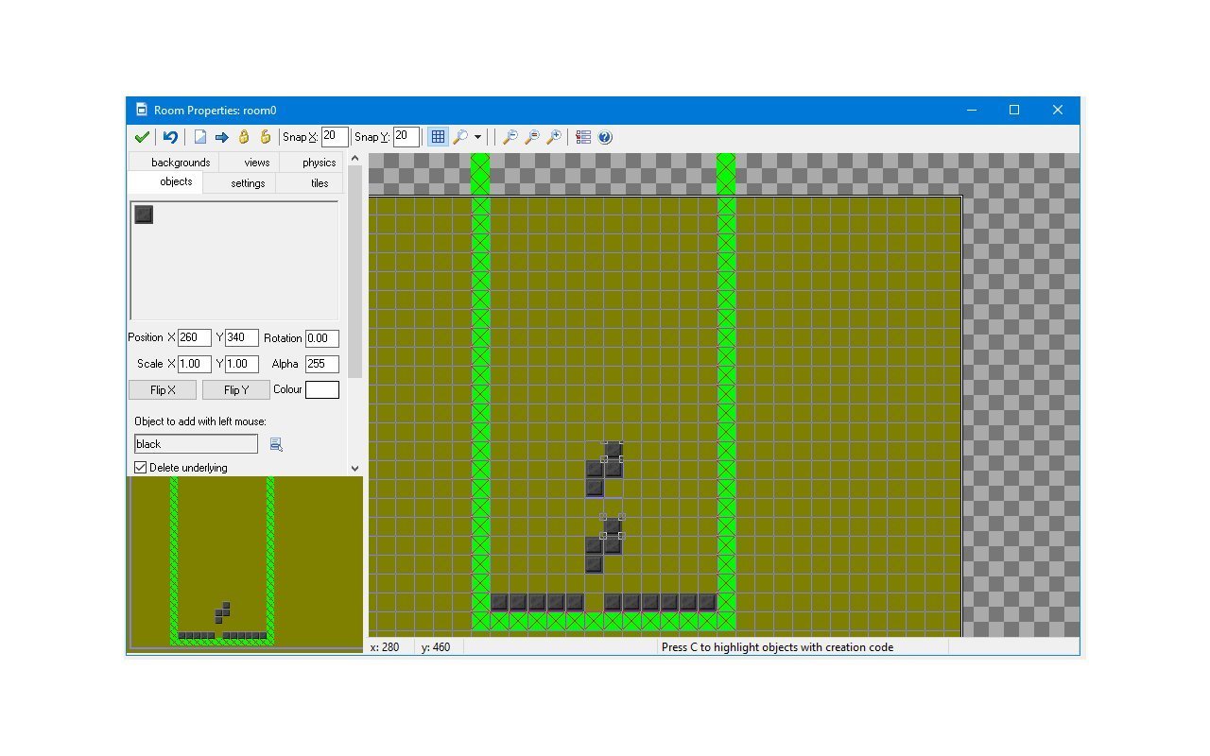The image size is (1210, 756).
Task: Edit the Rotation value field
Action: pyautogui.click(x=322, y=338)
